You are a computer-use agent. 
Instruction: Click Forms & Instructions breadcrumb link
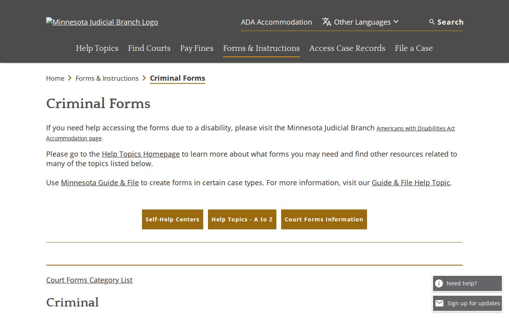107,78
